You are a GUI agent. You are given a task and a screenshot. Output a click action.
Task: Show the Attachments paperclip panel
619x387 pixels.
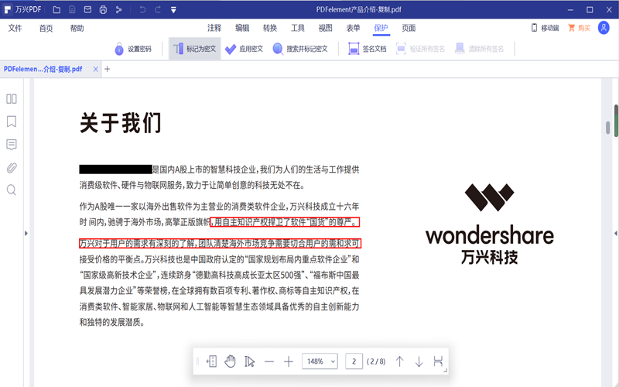pos(12,167)
